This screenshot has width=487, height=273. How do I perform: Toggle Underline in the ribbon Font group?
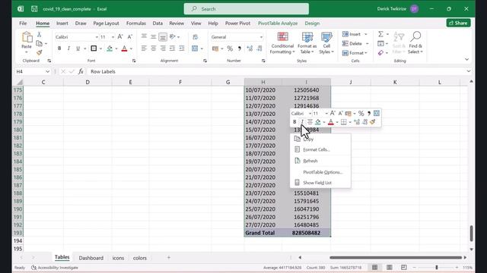point(78,49)
